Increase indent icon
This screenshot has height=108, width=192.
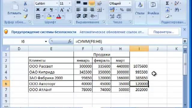point(85,16)
